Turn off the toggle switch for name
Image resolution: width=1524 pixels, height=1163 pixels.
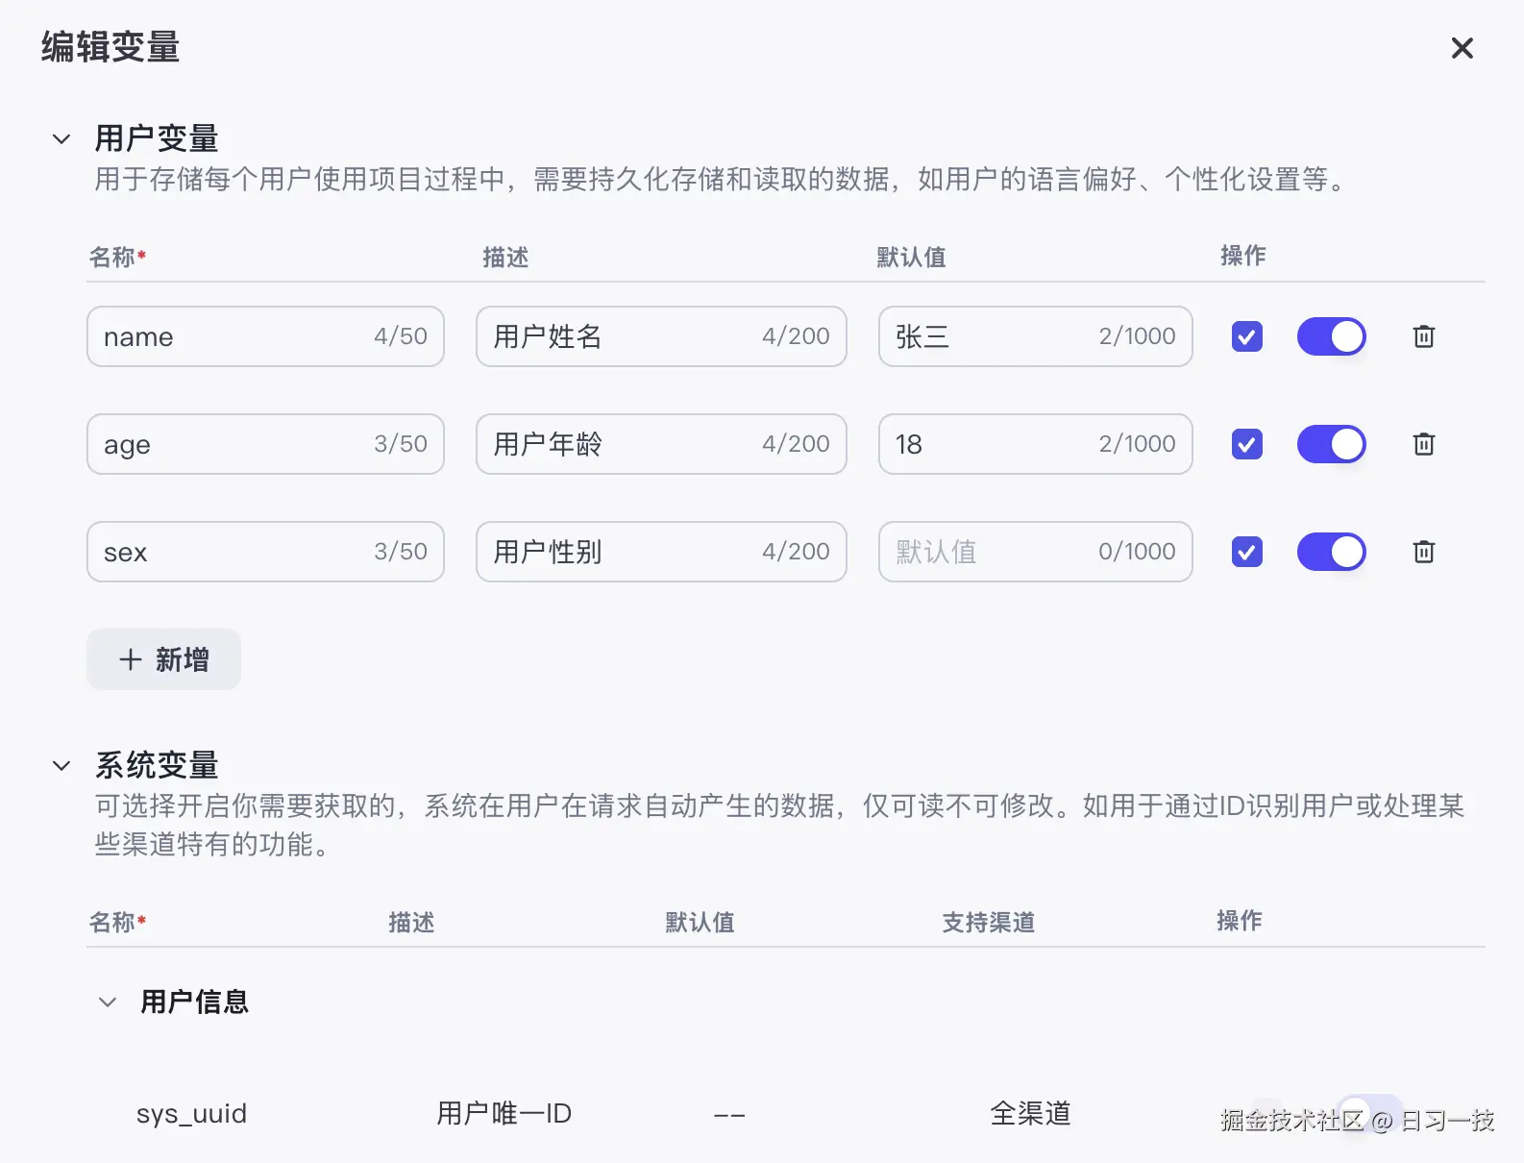1332,336
